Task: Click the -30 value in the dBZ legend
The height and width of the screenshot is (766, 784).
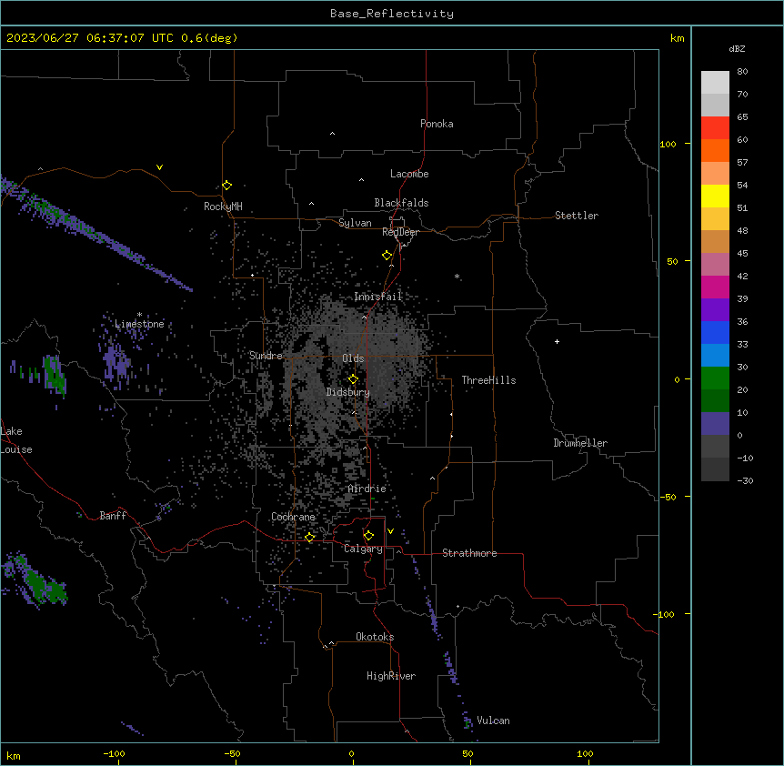Action: [x=745, y=480]
